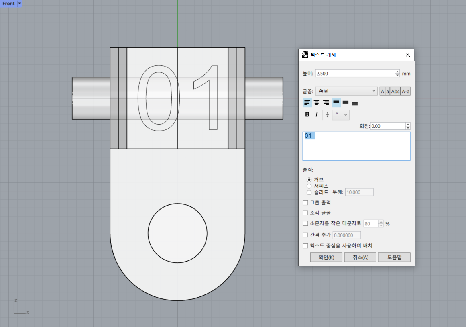Select 솔리드 output option
Viewport: 466px width, 327px height.
tap(309, 192)
